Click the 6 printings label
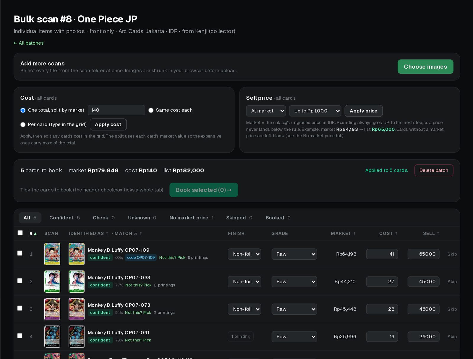 pos(198,258)
